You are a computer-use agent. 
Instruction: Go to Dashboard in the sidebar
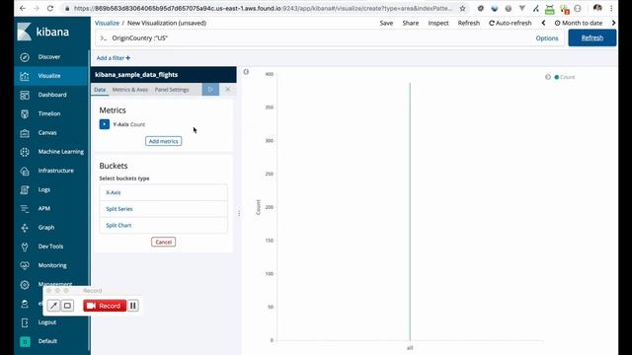(52, 95)
